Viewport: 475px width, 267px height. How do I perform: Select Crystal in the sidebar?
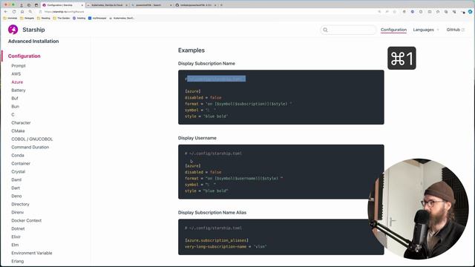point(18,171)
